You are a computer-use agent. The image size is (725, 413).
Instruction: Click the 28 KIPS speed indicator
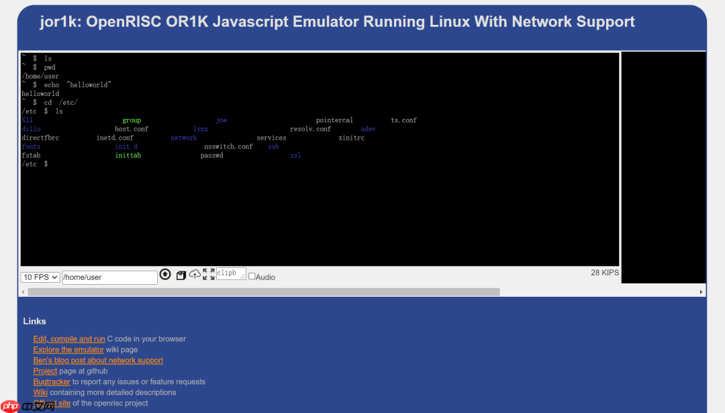[604, 273]
